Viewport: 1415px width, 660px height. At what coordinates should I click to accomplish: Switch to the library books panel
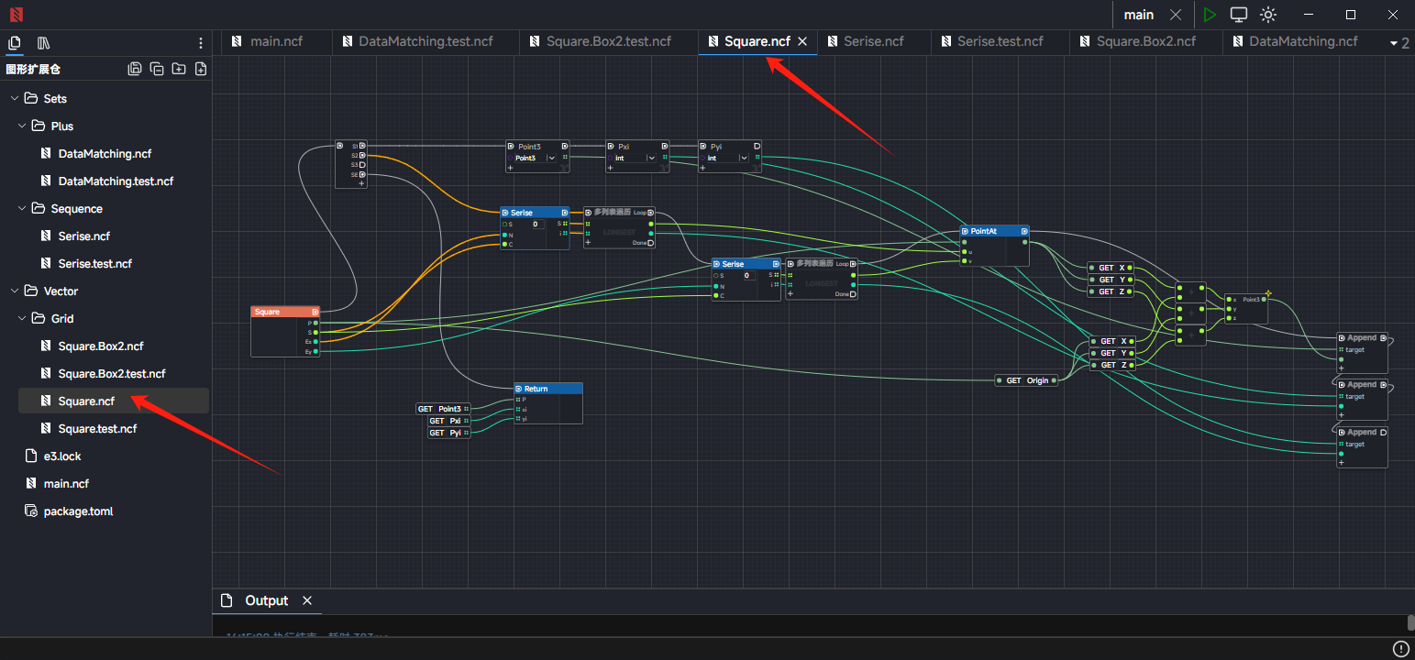coord(43,43)
